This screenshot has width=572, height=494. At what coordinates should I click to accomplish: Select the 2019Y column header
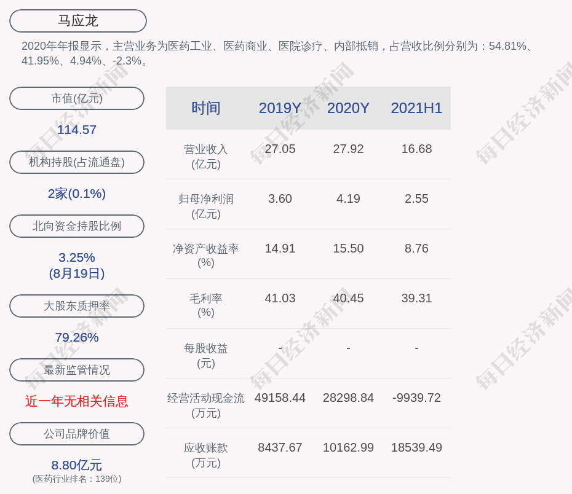coord(280,108)
